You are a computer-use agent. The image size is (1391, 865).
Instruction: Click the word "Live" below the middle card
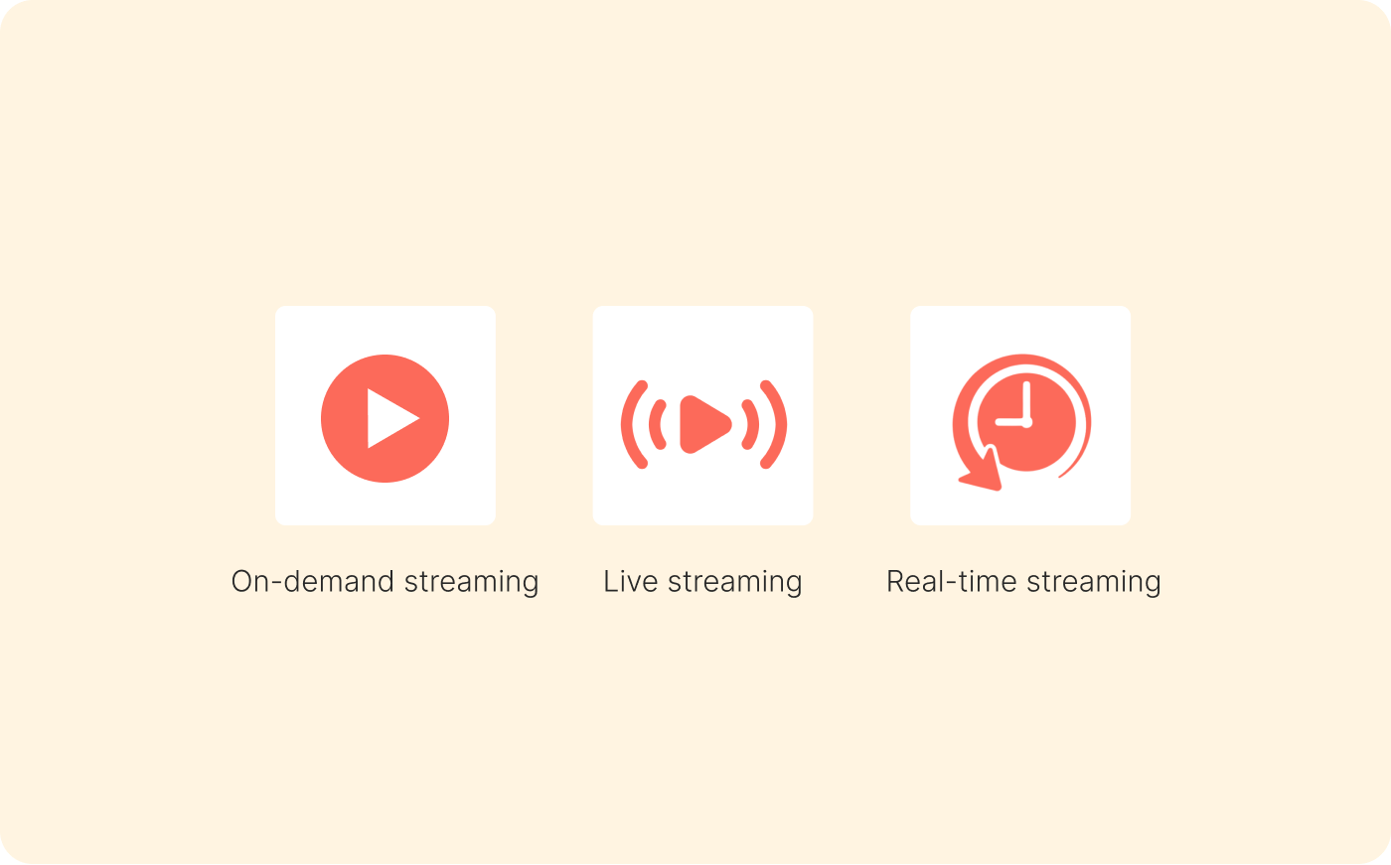tap(631, 581)
